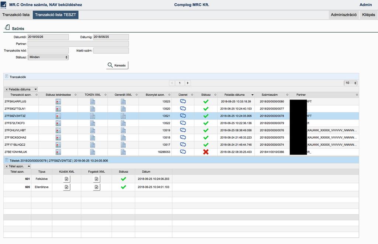Select Tranzakció lista TESZT tab
The image size is (378, 244).
coord(55,15)
